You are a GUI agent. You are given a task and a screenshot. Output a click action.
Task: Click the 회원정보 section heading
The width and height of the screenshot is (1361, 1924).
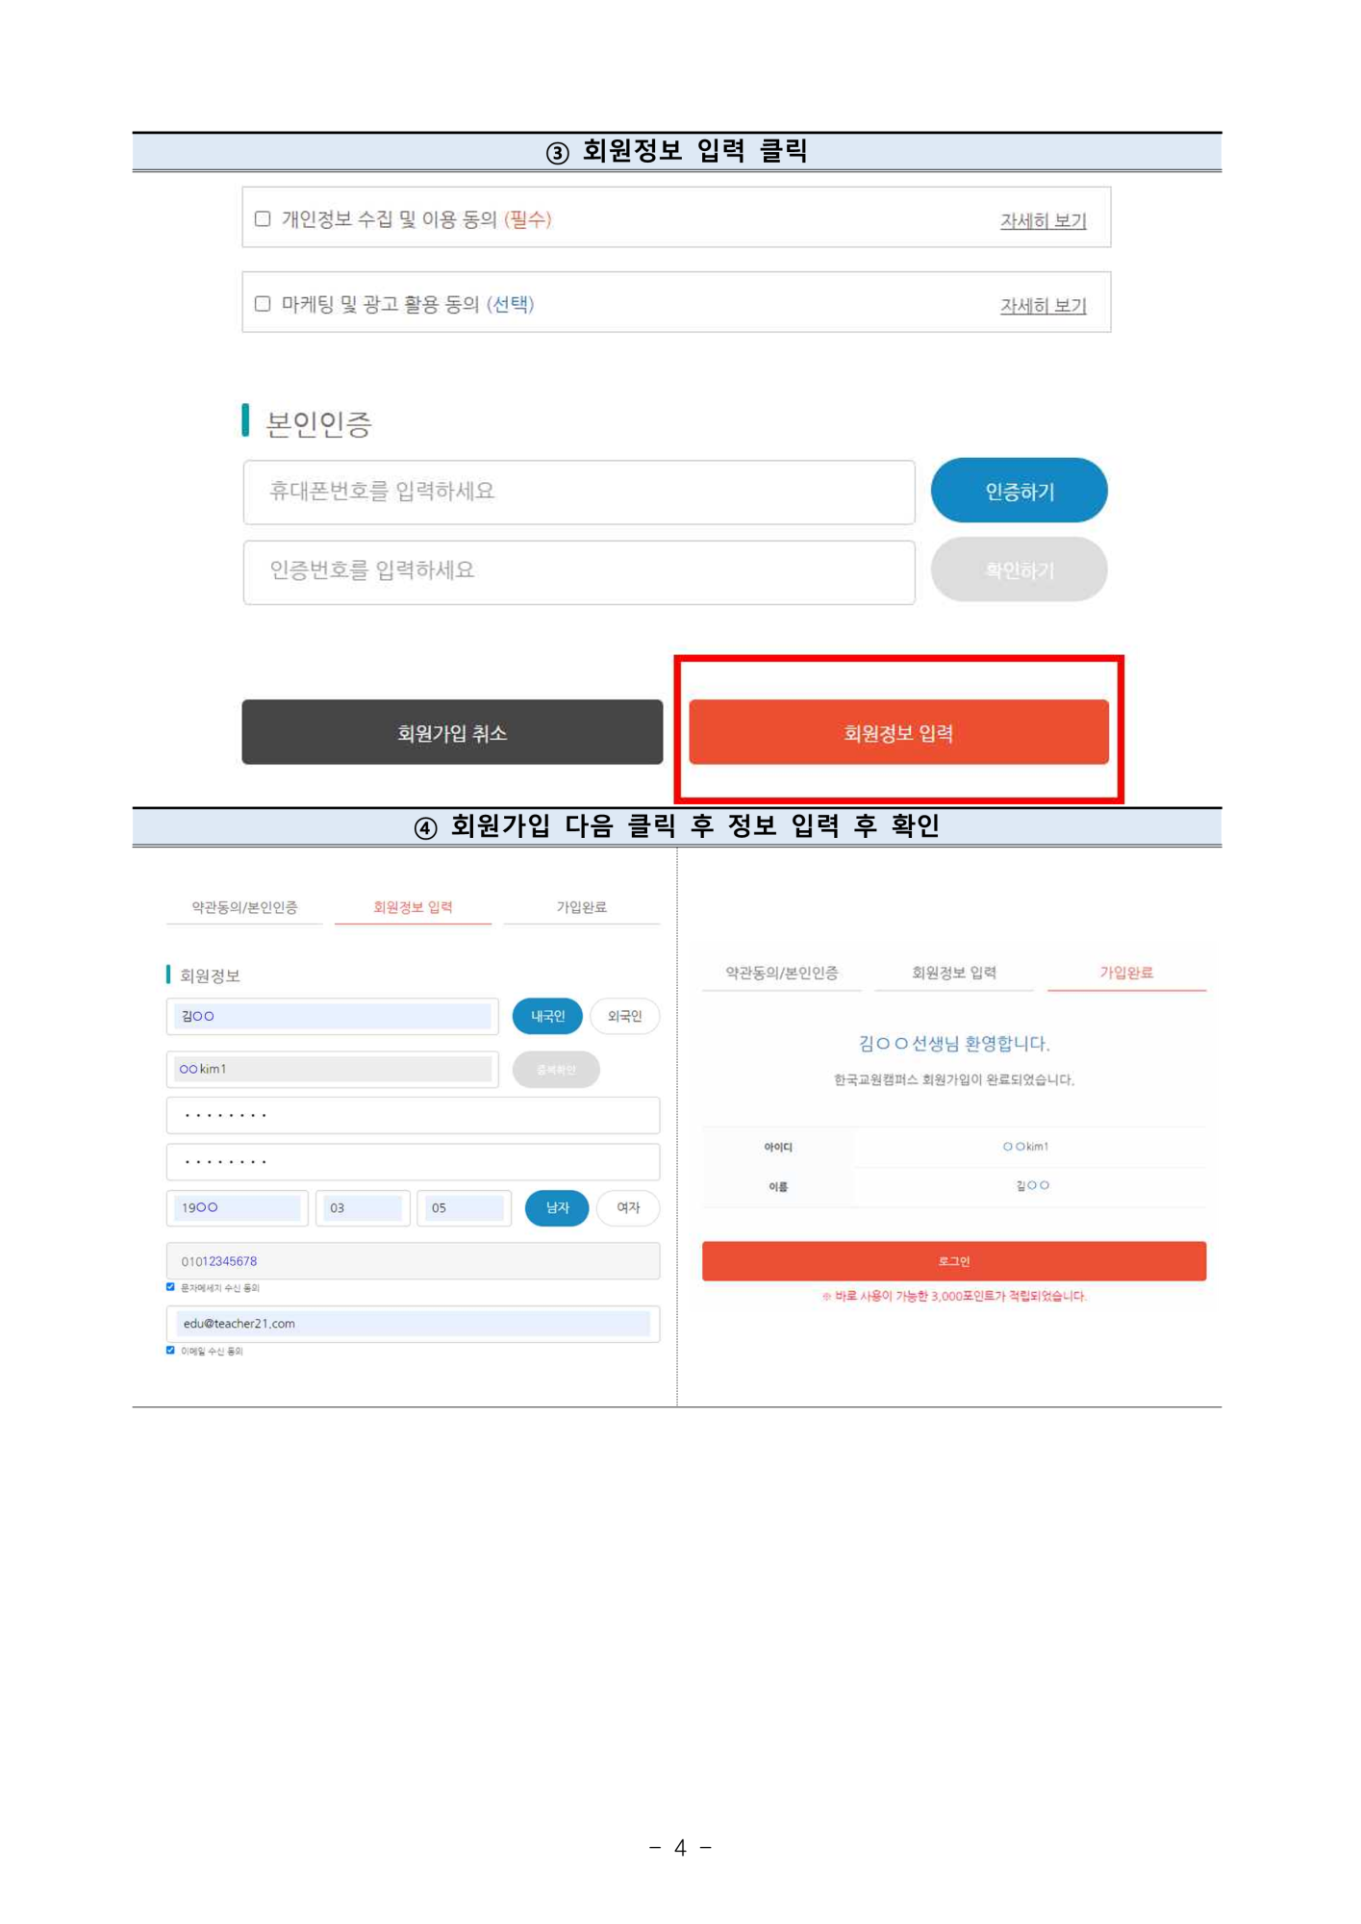coord(210,975)
